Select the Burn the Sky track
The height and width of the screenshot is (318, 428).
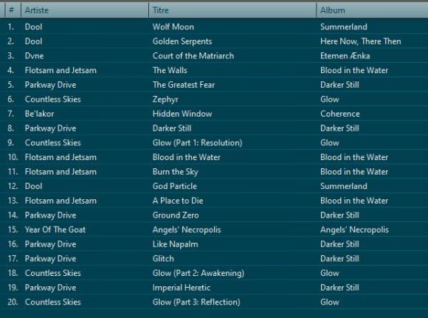pyautogui.click(x=214, y=172)
